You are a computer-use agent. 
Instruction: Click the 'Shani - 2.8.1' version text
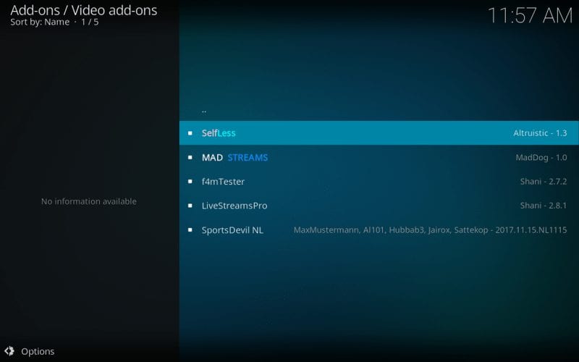click(x=544, y=206)
